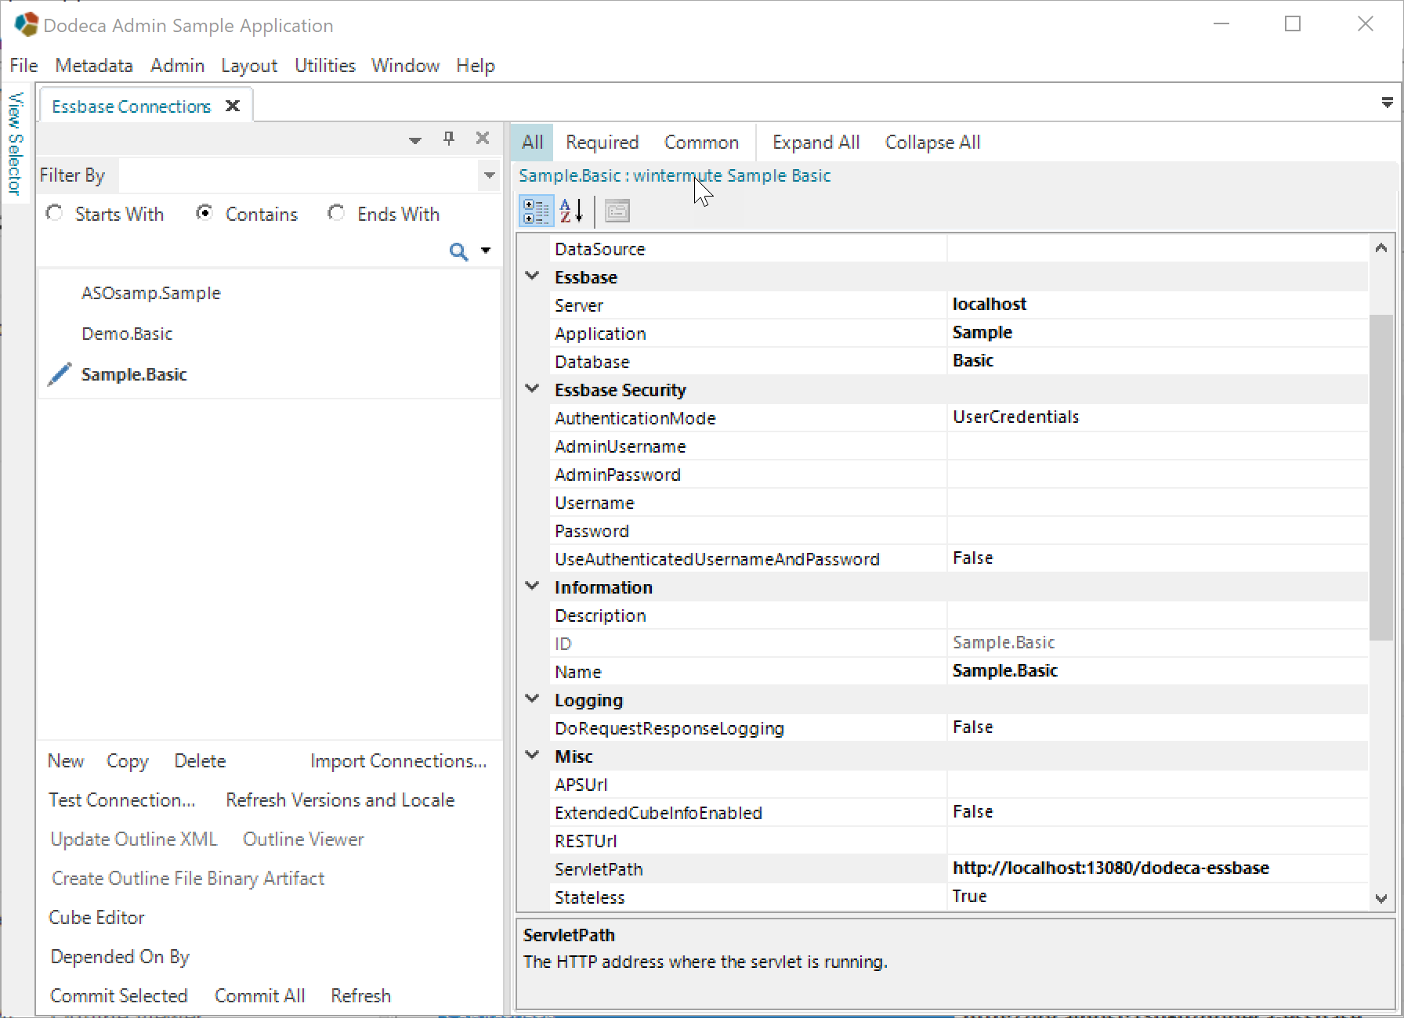Click the Copy button

coord(127,761)
